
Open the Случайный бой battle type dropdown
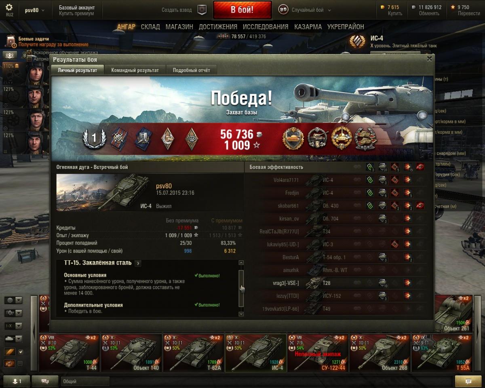pos(305,10)
